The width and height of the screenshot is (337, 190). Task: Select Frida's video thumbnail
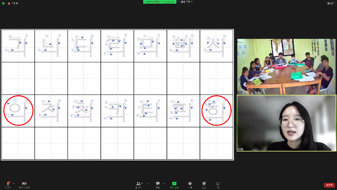286,123
